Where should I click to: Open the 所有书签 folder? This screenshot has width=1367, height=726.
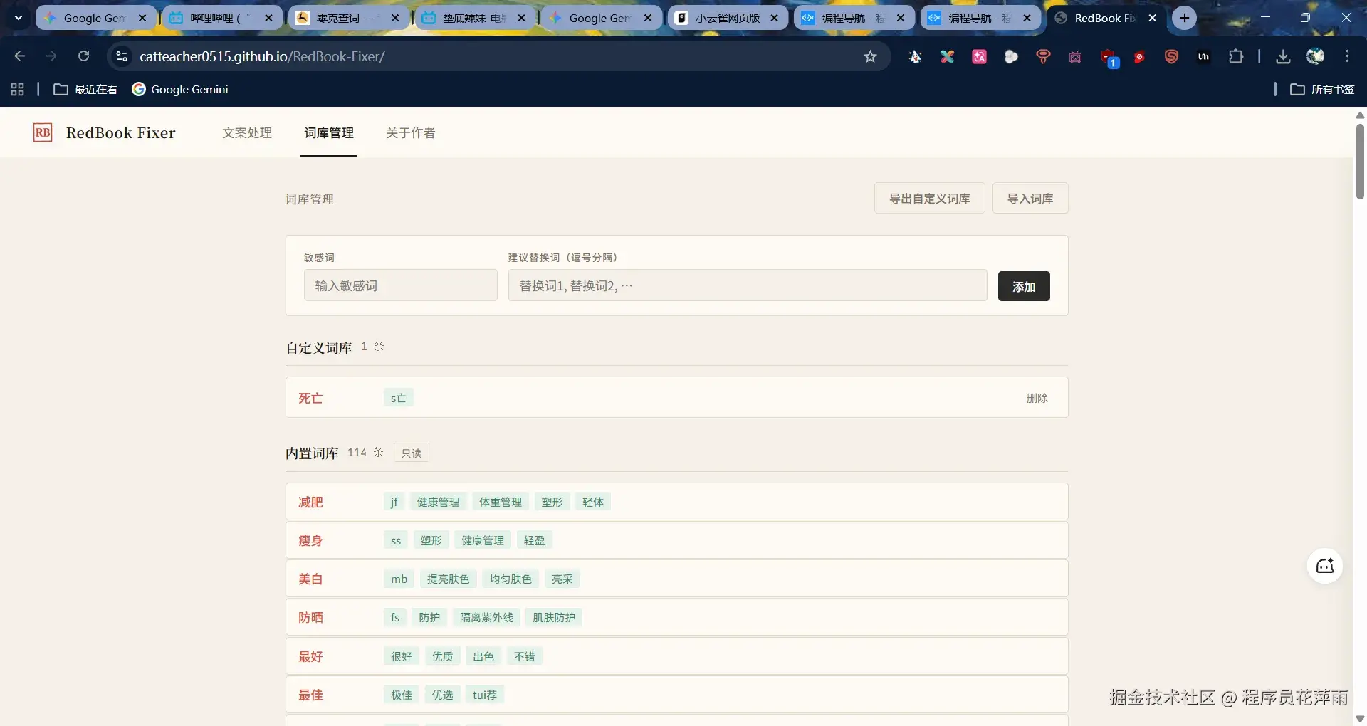point(1323,89)
